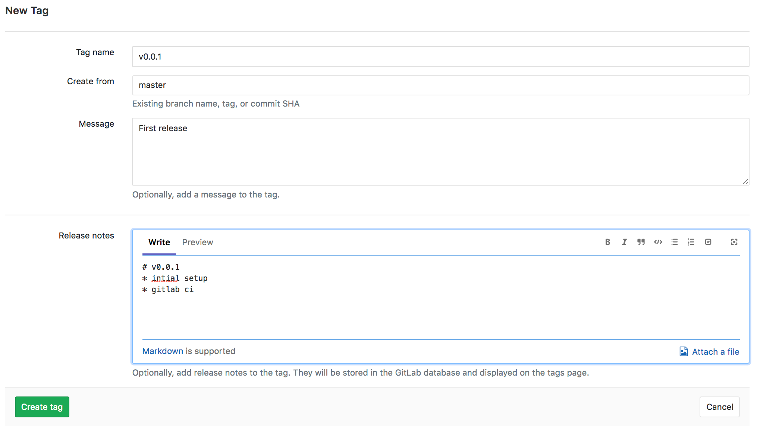This screenshot has height=433, width=757.
Task: Select the 'master' branch create-from field
Action: pyautogui.click(x=439, y=85)
